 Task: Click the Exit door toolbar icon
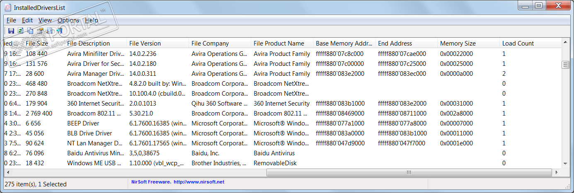pos(59,31)
